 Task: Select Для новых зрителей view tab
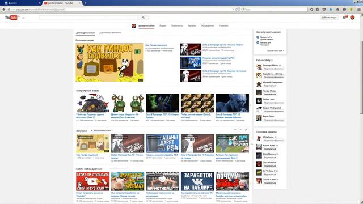pos(110,33)
